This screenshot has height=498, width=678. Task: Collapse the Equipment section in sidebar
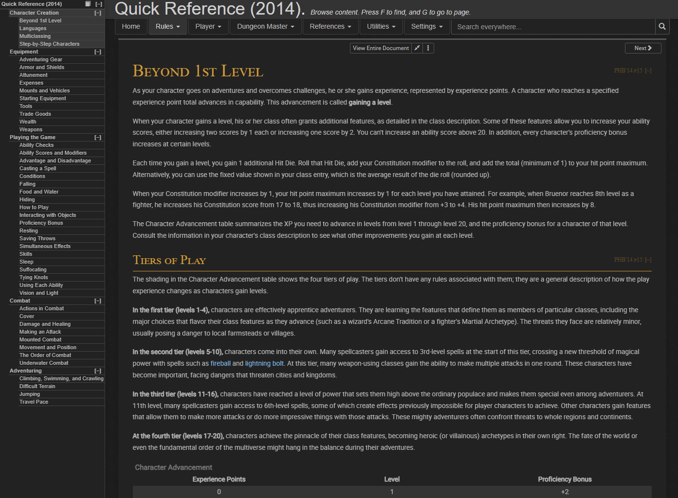click(x=98, y=52)
